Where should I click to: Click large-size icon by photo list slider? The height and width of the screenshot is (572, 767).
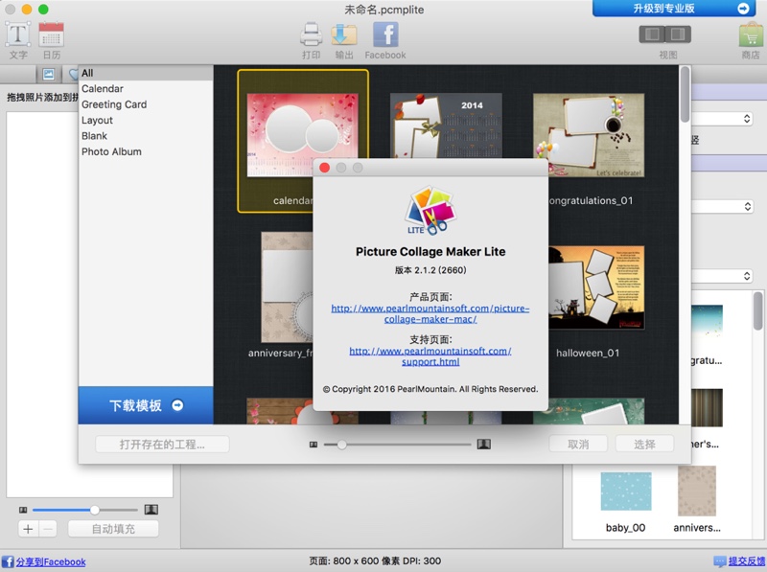pyautogui.click(x=151, y=510)
